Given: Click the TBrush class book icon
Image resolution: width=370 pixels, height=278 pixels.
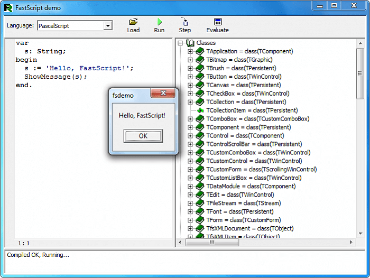Looking at the screenshot, I should click(200, 68).
